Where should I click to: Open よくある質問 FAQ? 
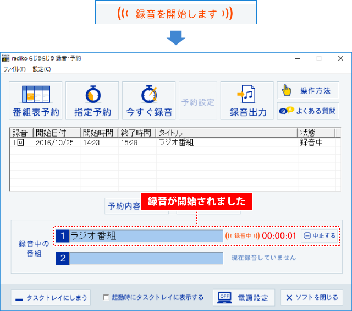pyautogui.click(x=308, y=111)
